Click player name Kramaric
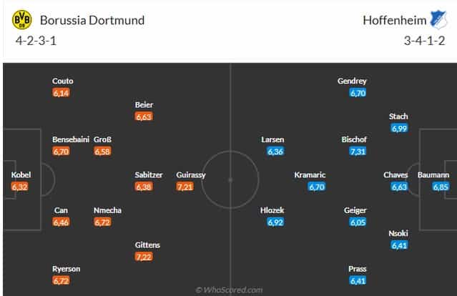The width and height of the screenshot is (457, 296). tap(310, 174)
